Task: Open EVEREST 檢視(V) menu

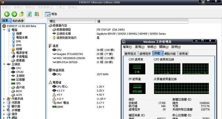Action: [x=18, y=7]
